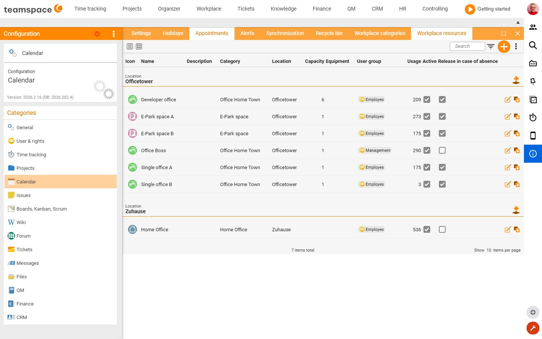The image size is (542, 339).
Task: Open the Synchronization tab
Action: coord(285,33)
